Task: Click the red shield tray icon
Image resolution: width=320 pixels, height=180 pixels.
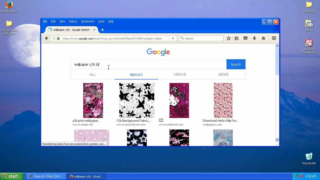Action: (301, 176)
